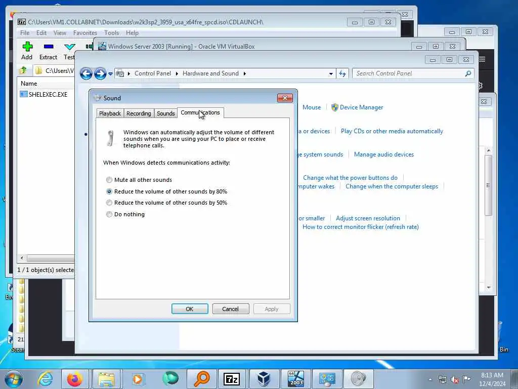
Task: Open the Mouse link
Action: (312, 107)
